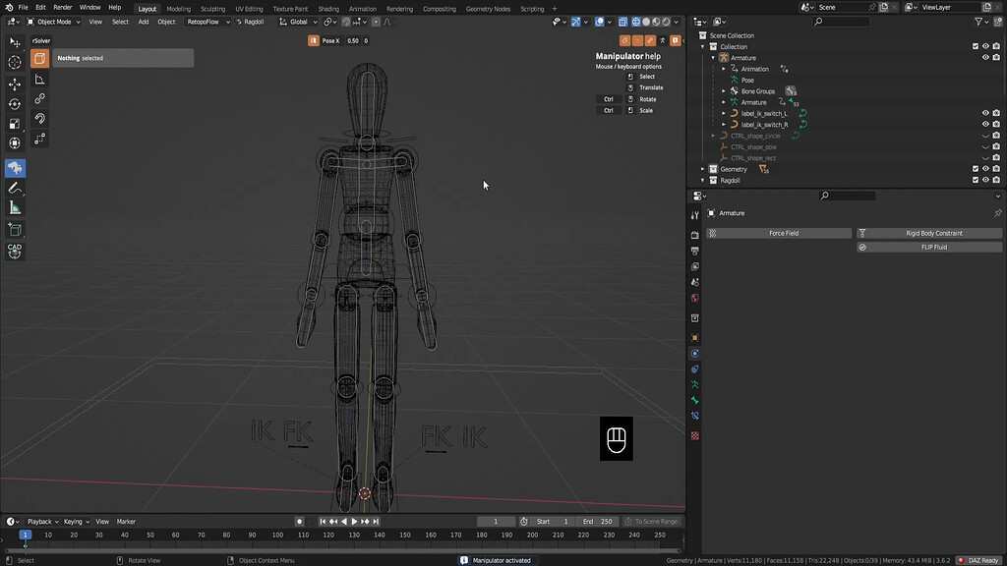This screenshot has width=1007, height=566.
Task: Open the Playback dropdown in timeline
Action: point(42,522)
